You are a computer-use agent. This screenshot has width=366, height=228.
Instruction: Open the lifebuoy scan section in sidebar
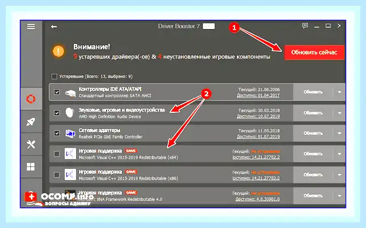click(31, 99)
